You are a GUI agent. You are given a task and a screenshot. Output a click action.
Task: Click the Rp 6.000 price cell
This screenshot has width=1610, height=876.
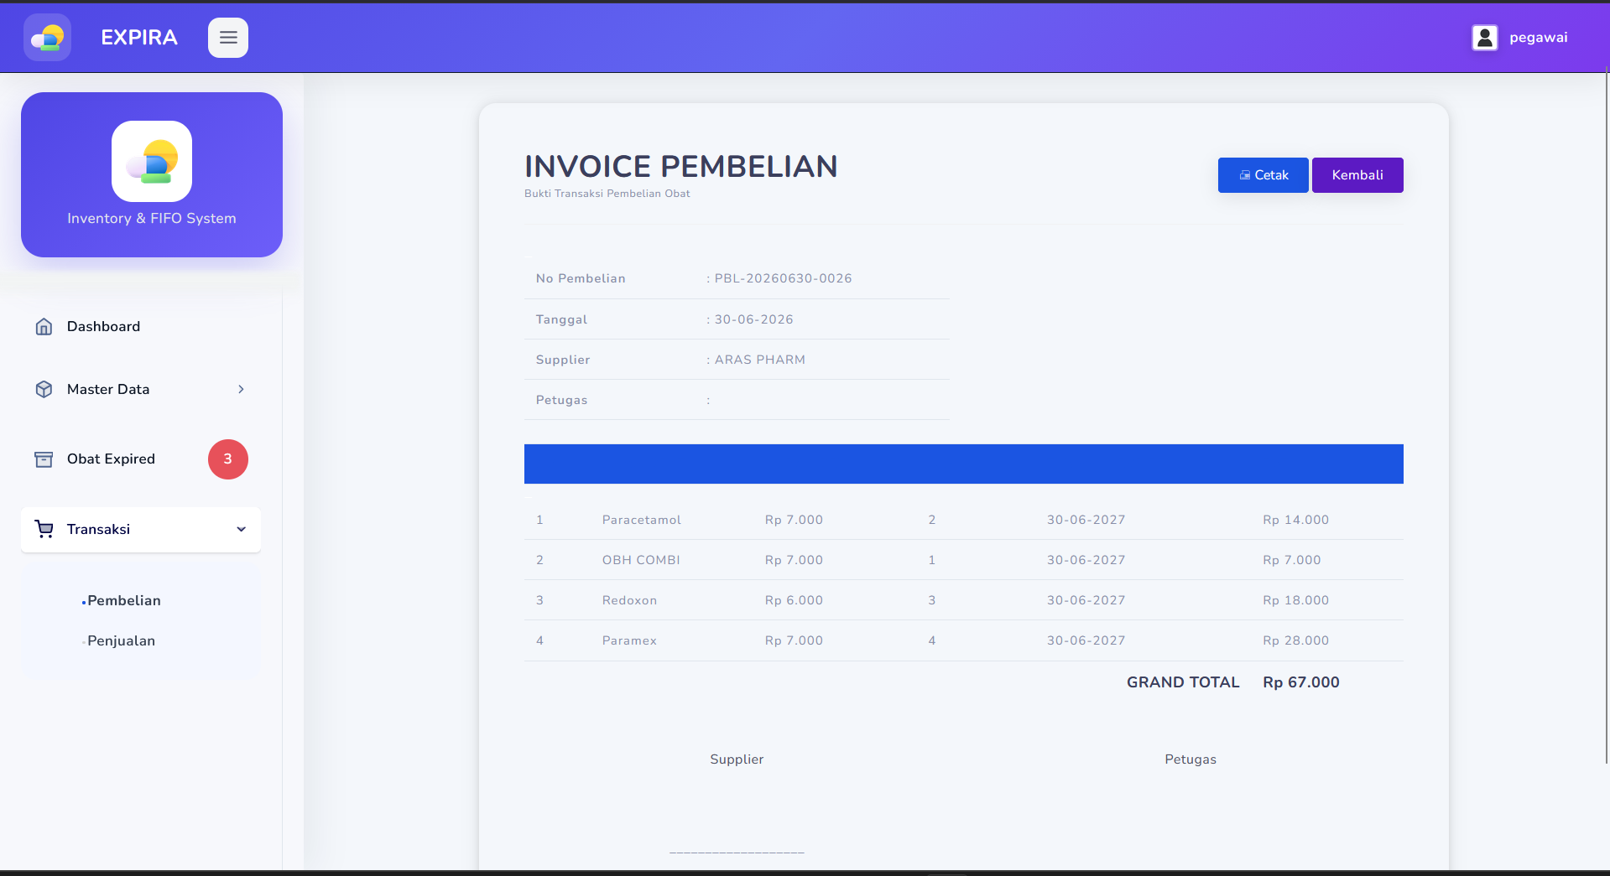point(794,600)
